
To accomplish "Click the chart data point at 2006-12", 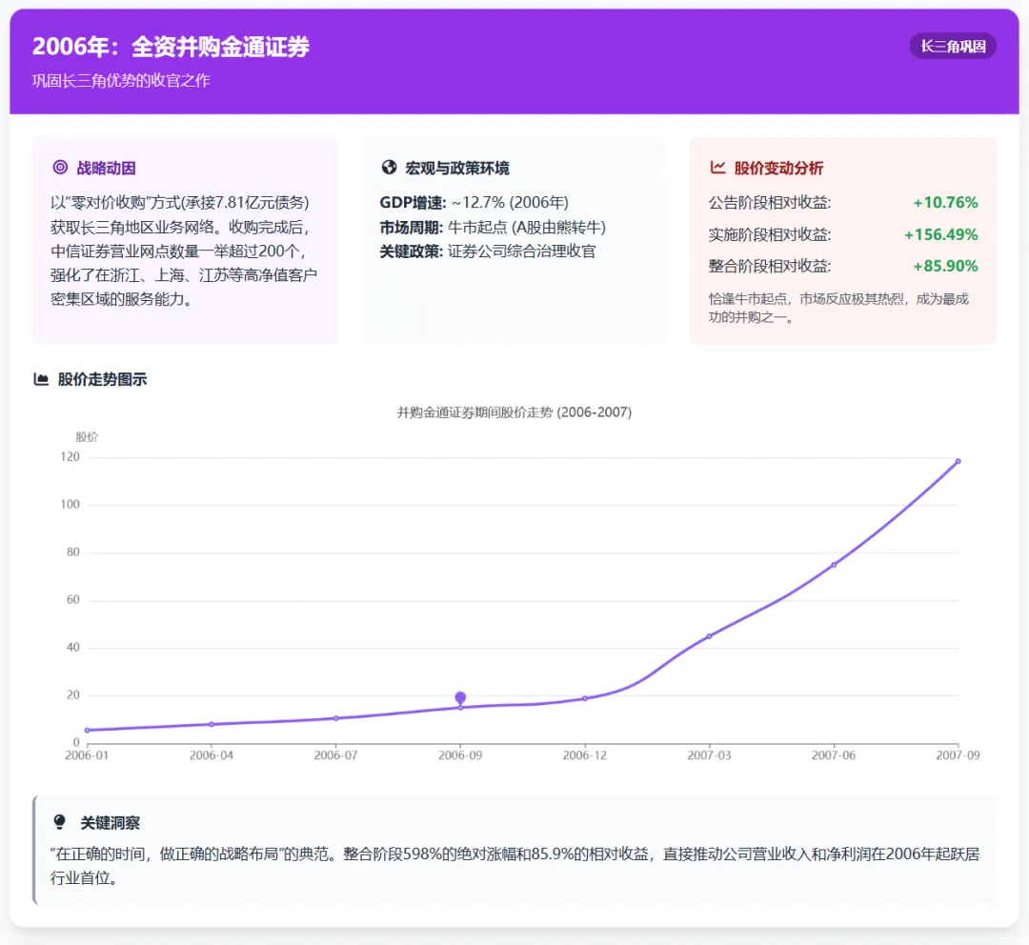I will (585, 698).
